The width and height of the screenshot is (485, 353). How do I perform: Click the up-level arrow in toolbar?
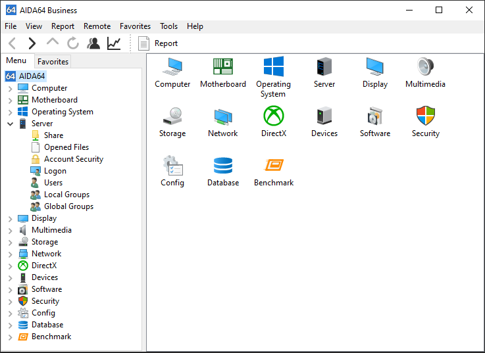click(52, 41)
